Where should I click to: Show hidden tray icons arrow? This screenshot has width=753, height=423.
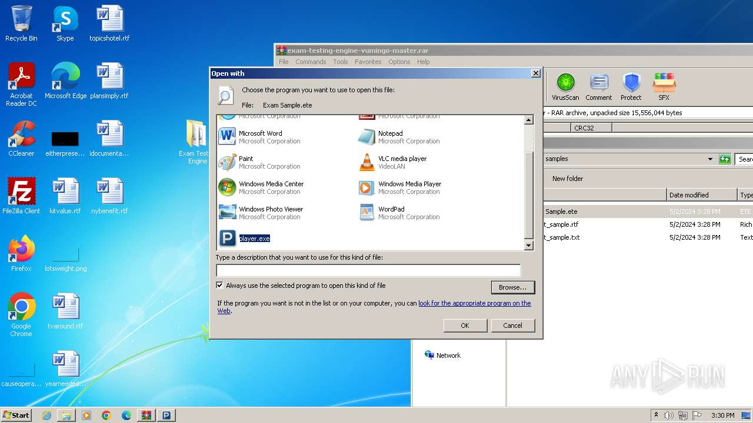[x=657, y=415]
